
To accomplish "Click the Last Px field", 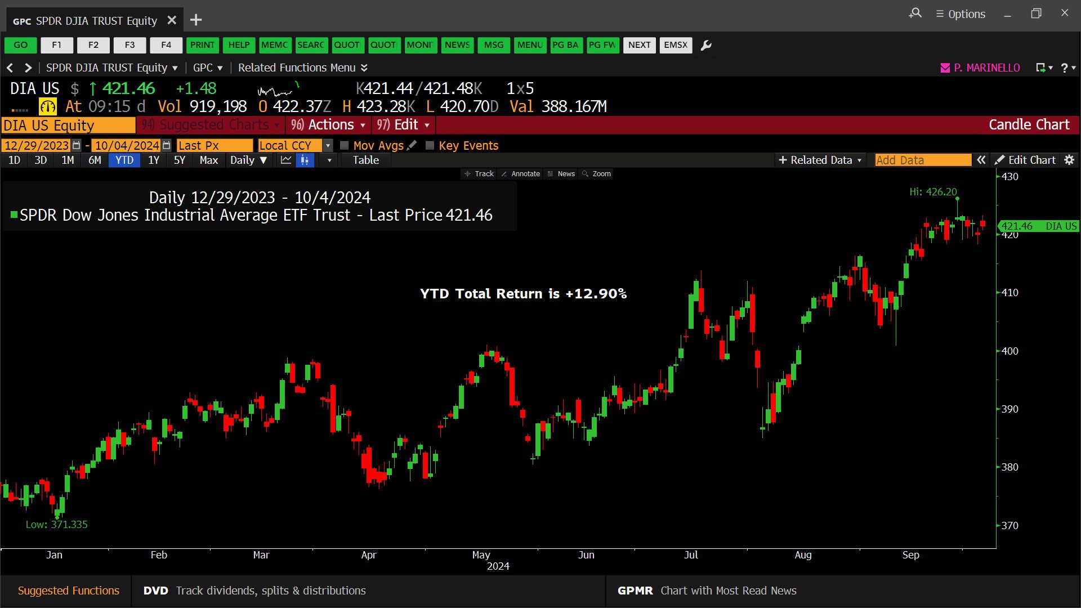I will point(215,145).
